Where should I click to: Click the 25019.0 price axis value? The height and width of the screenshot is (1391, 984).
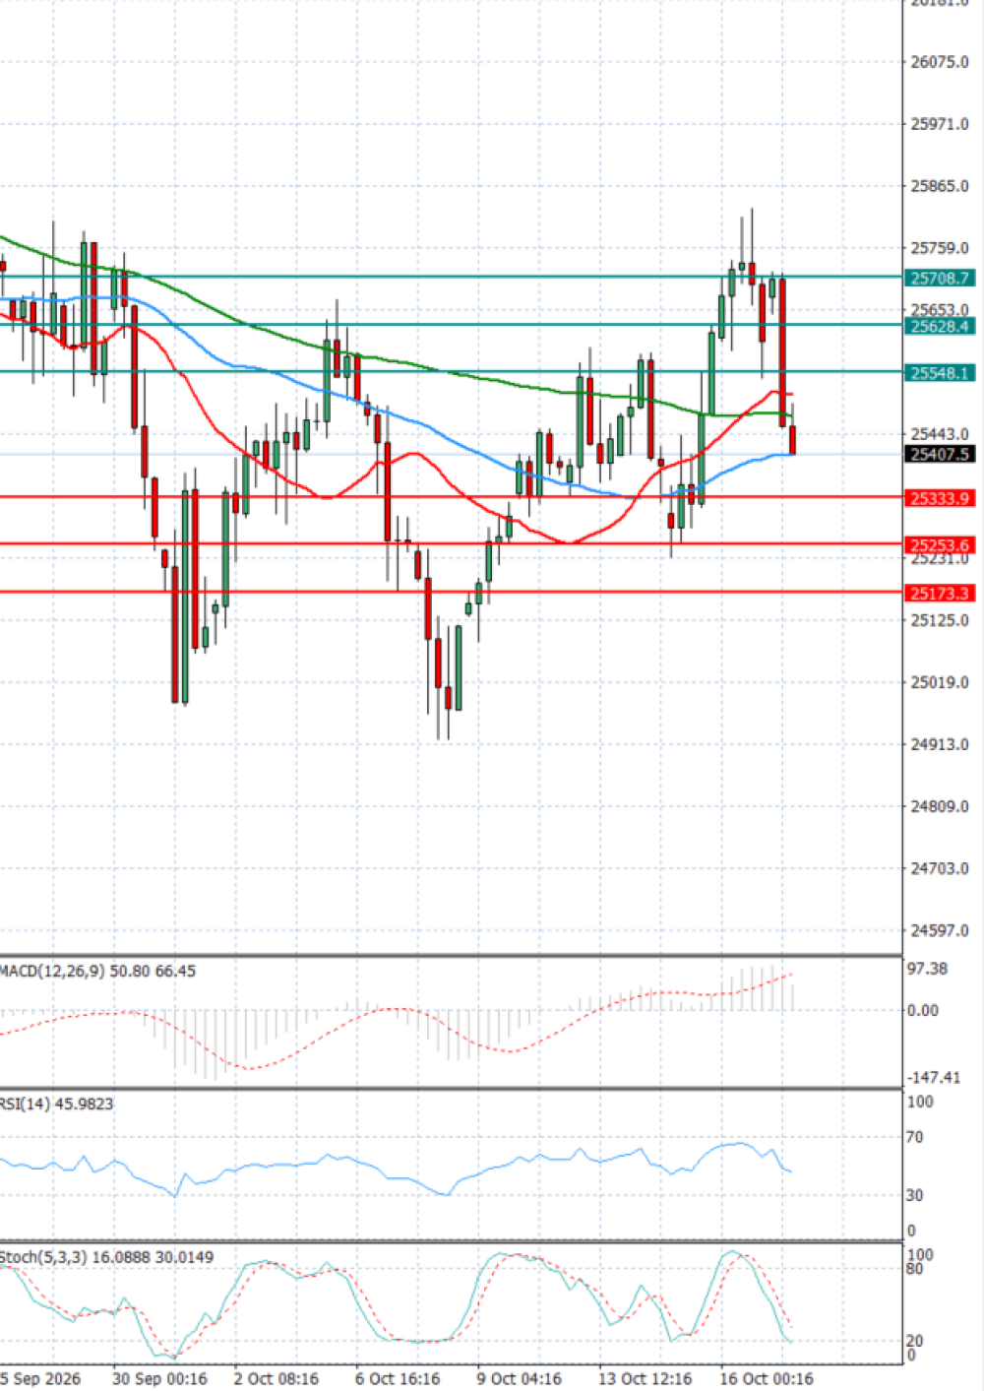(x=940, y=682)
